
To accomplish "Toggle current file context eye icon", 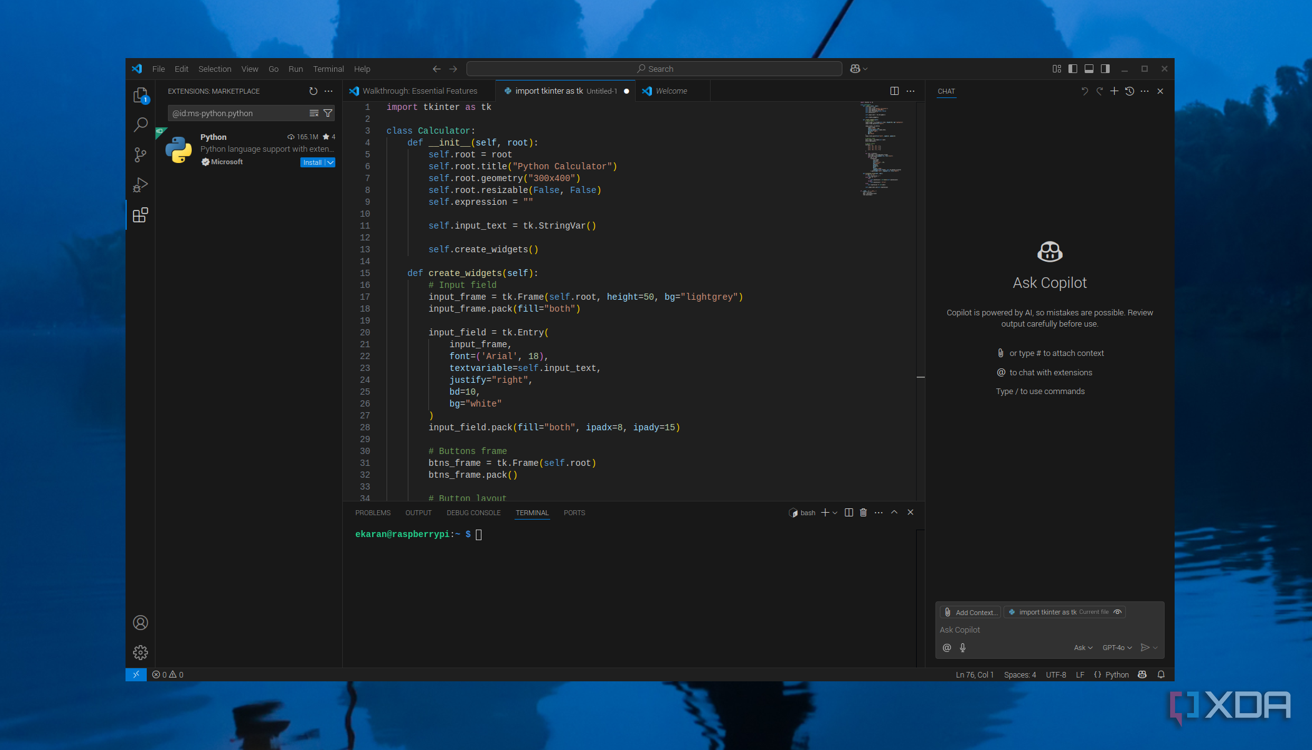I will click(x=1118, y=612).
